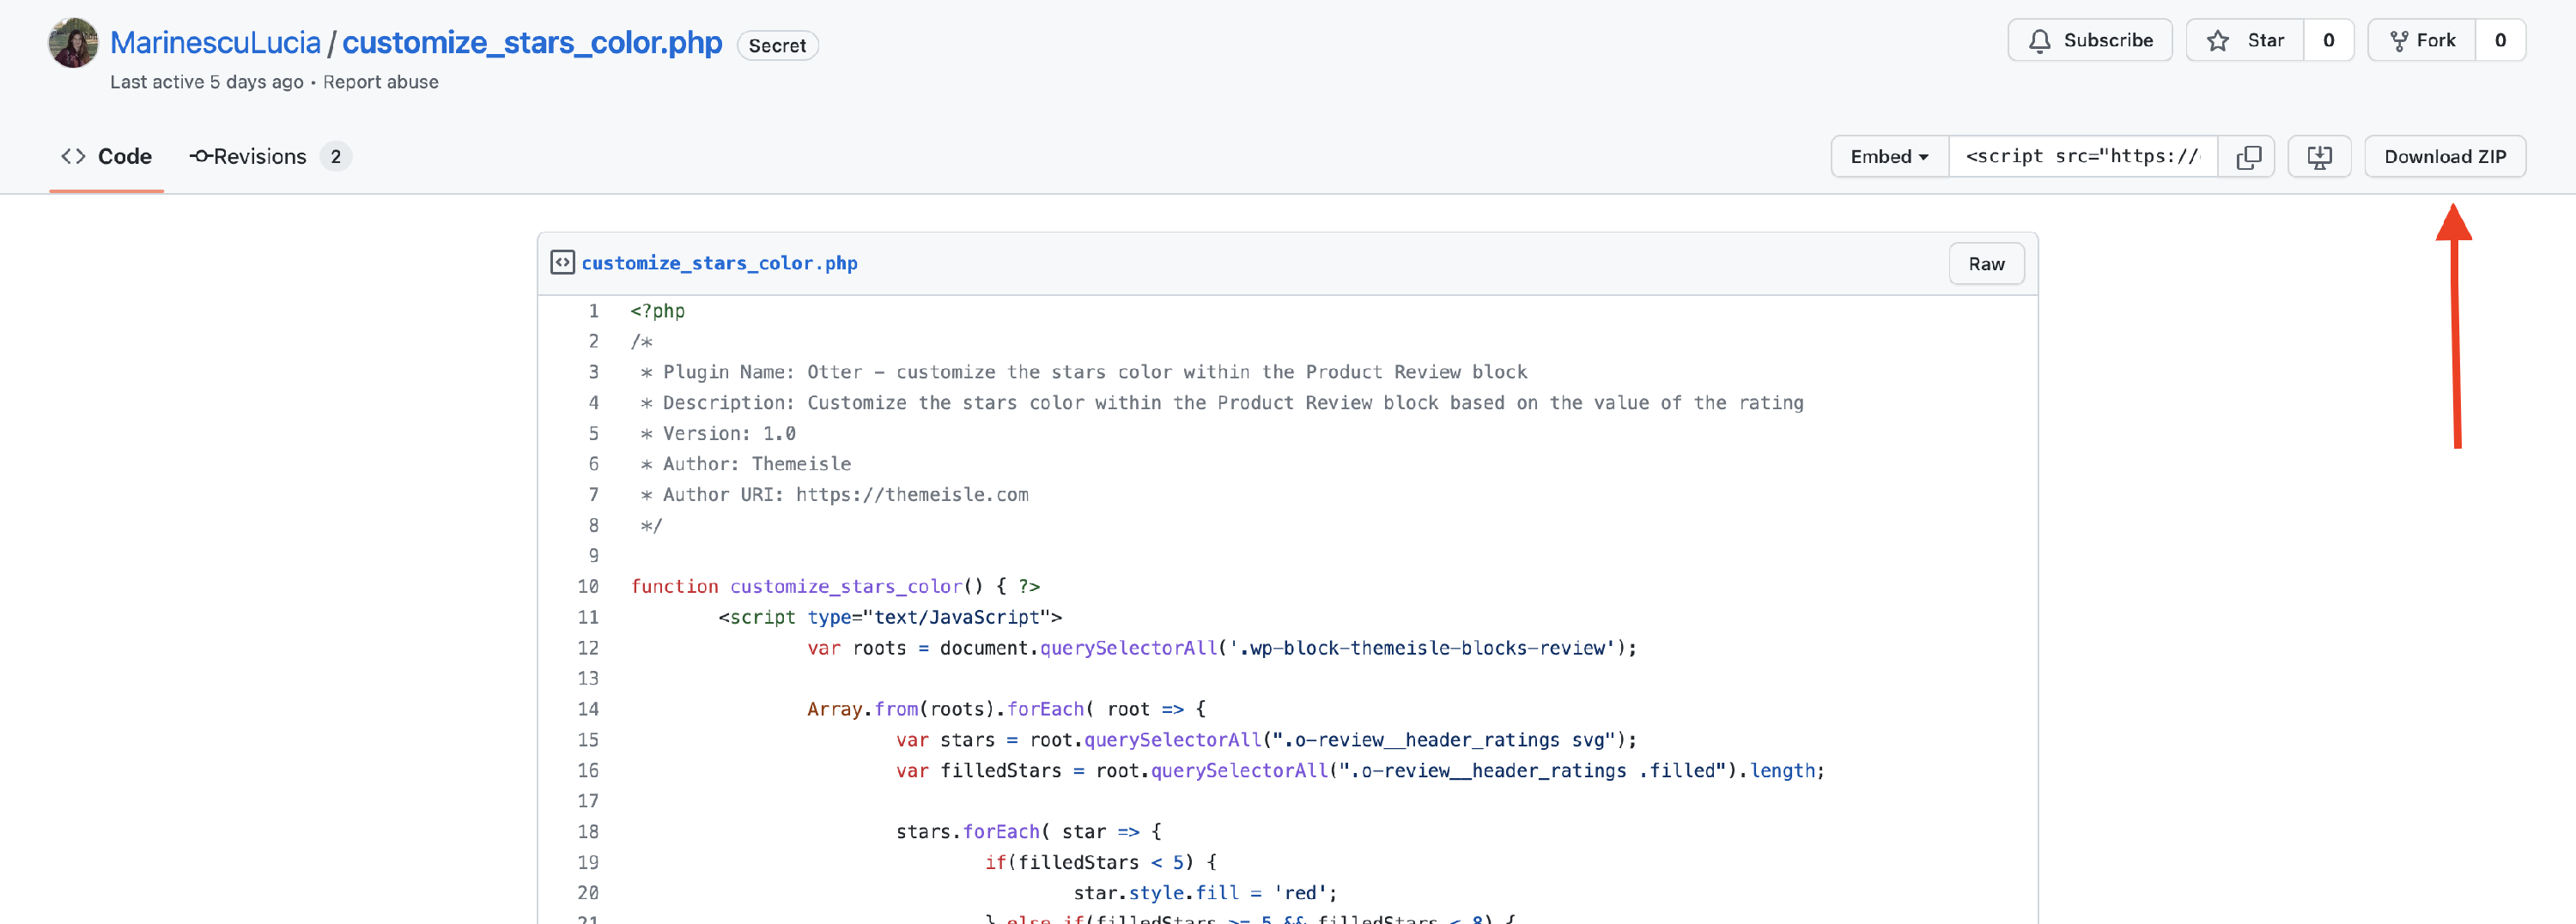This screenshot has width=2576, height=924.
Task: Switch to the Code tab
Action: coord(106,157)
